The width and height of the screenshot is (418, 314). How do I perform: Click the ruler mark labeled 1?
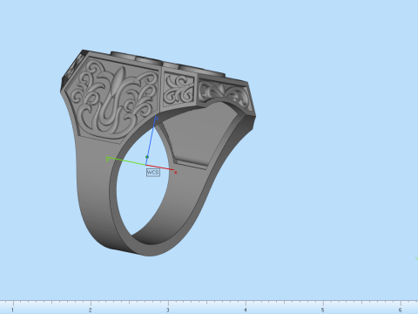point(12,310)
